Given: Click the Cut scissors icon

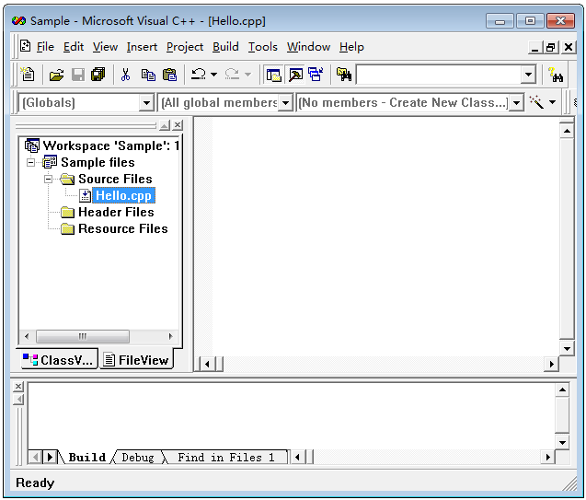Looking at the screenshot, I should click(x=125, y=75).
